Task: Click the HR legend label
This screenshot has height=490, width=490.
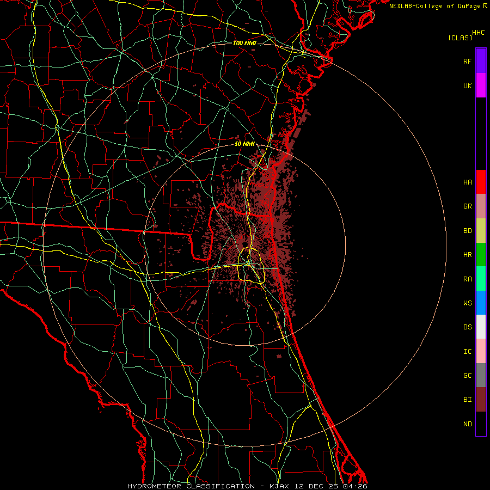Action: 467,255
